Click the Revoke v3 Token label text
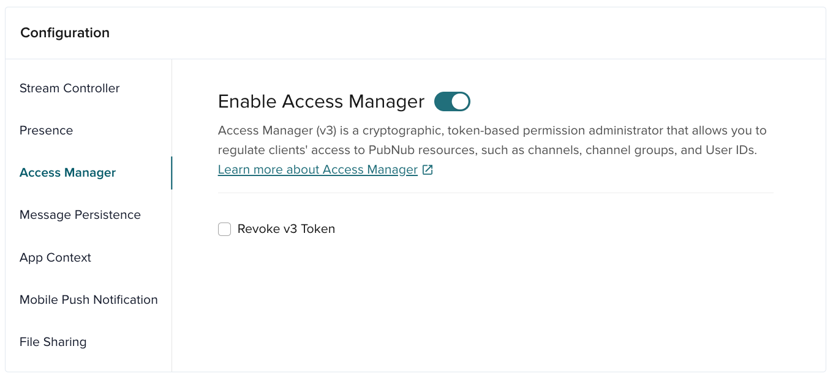Image resolution: width=833 pixels, height=379 pixels. pos(286,229)
